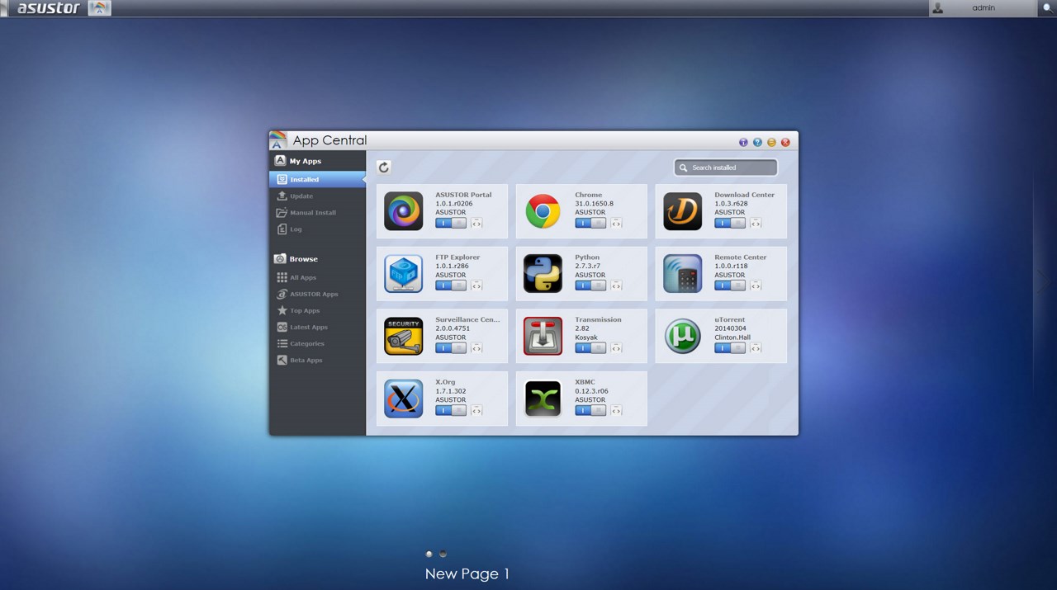Select the Surveillance Center security camera icon
This screenshot has height=590, width=1057.
tap(404, 336)
